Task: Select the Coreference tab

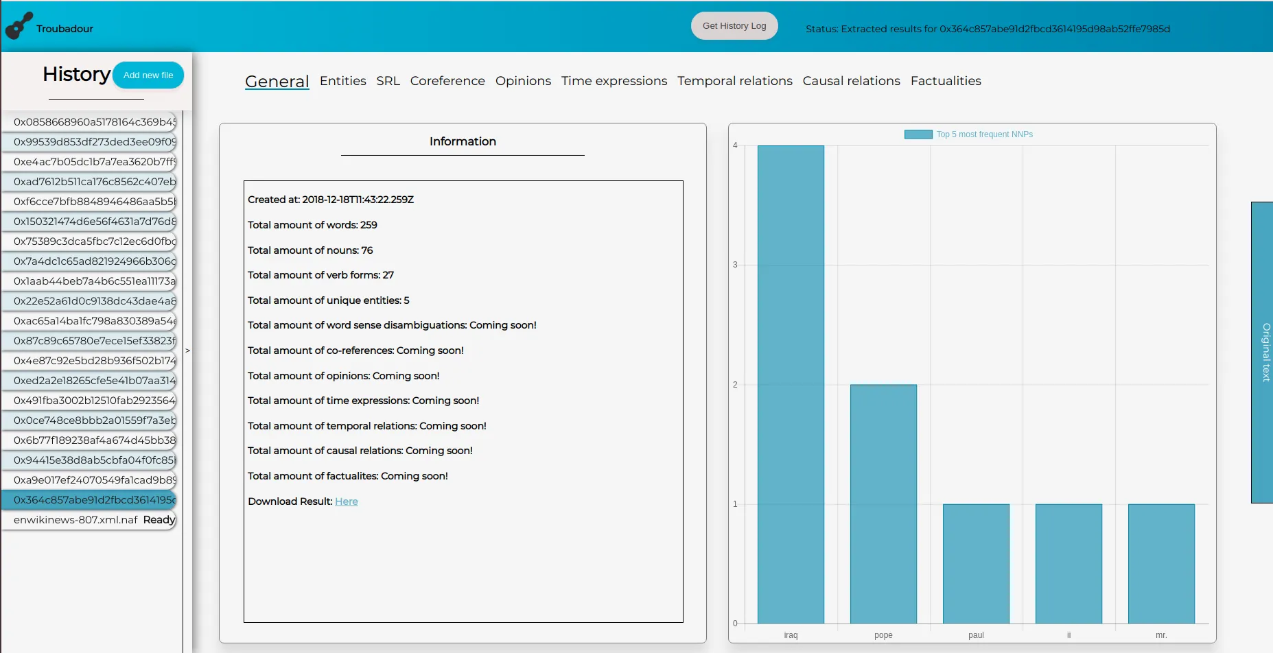Action: (x=447, y=81)
